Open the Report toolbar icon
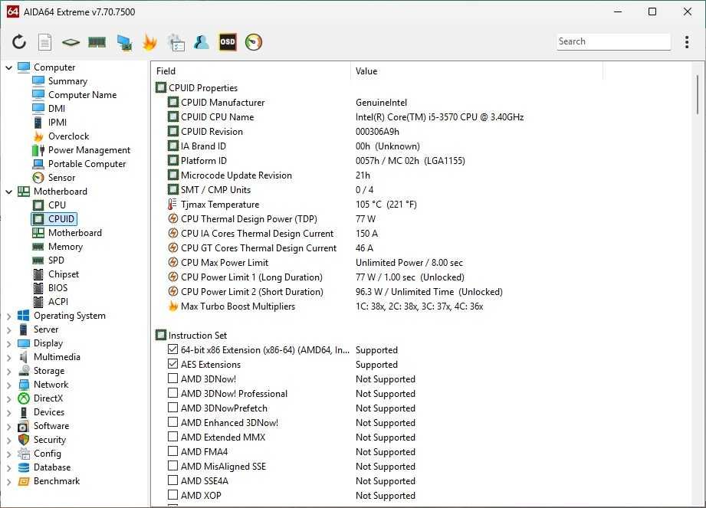 (x=44, y=42)
